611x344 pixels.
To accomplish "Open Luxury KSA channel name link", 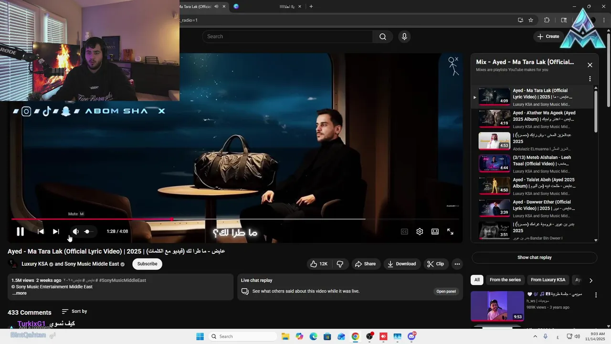I will 34,264.
